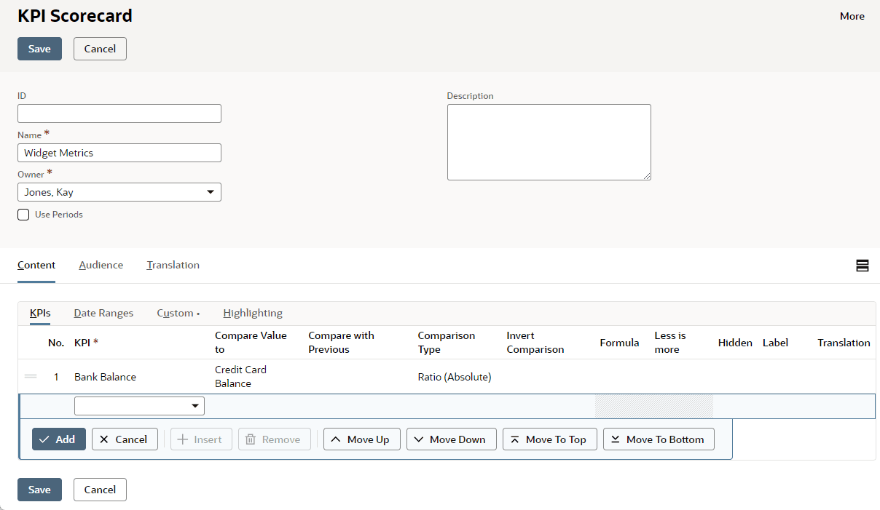Open the More menu at top right
Image resolution: width=880 pixels, height=510 pixels.
pos(852,16)
